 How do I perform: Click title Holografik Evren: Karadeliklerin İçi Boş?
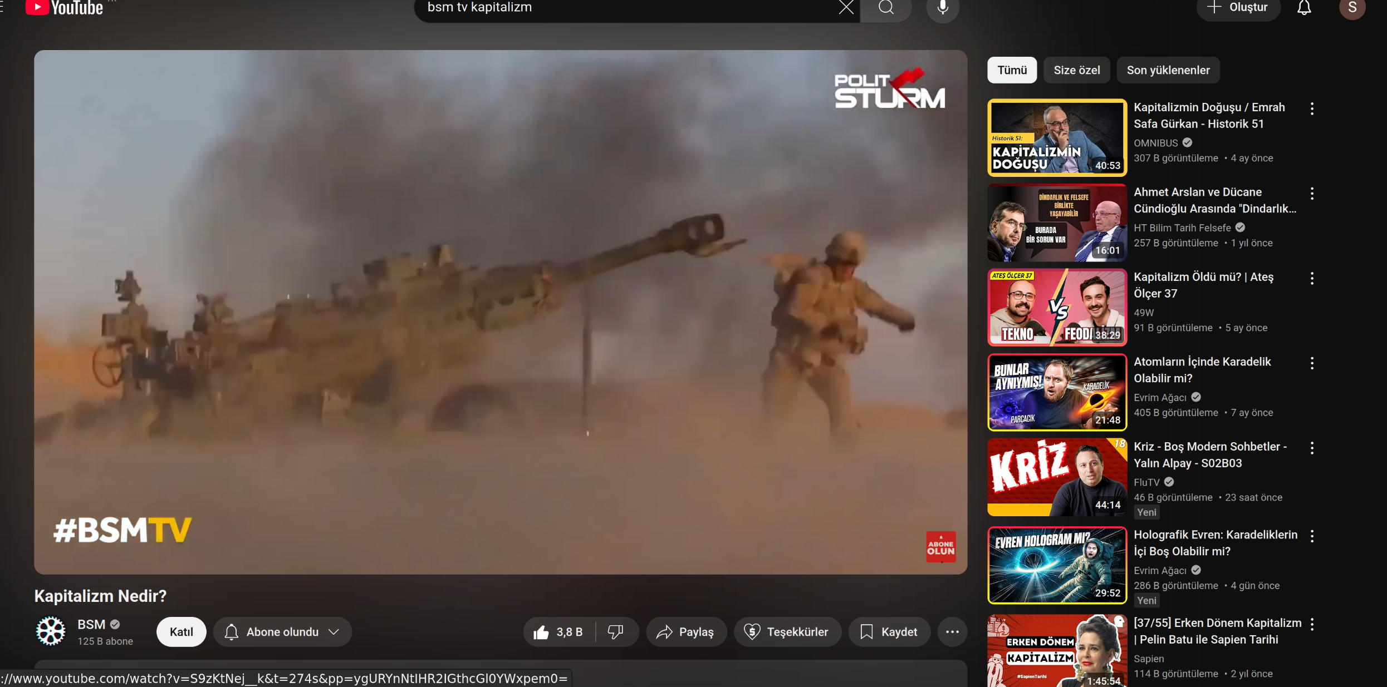click(x=1216, y=543)
